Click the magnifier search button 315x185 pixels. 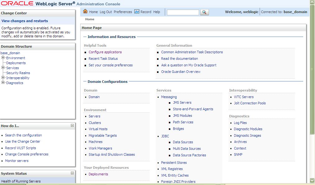coord(205,12)
